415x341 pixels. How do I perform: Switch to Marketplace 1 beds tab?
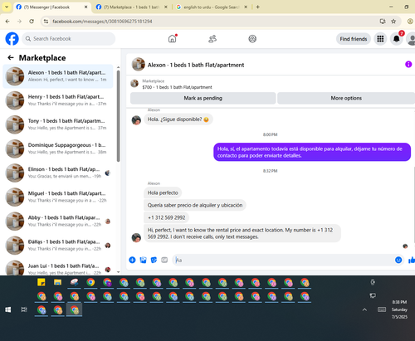[131, 7]
